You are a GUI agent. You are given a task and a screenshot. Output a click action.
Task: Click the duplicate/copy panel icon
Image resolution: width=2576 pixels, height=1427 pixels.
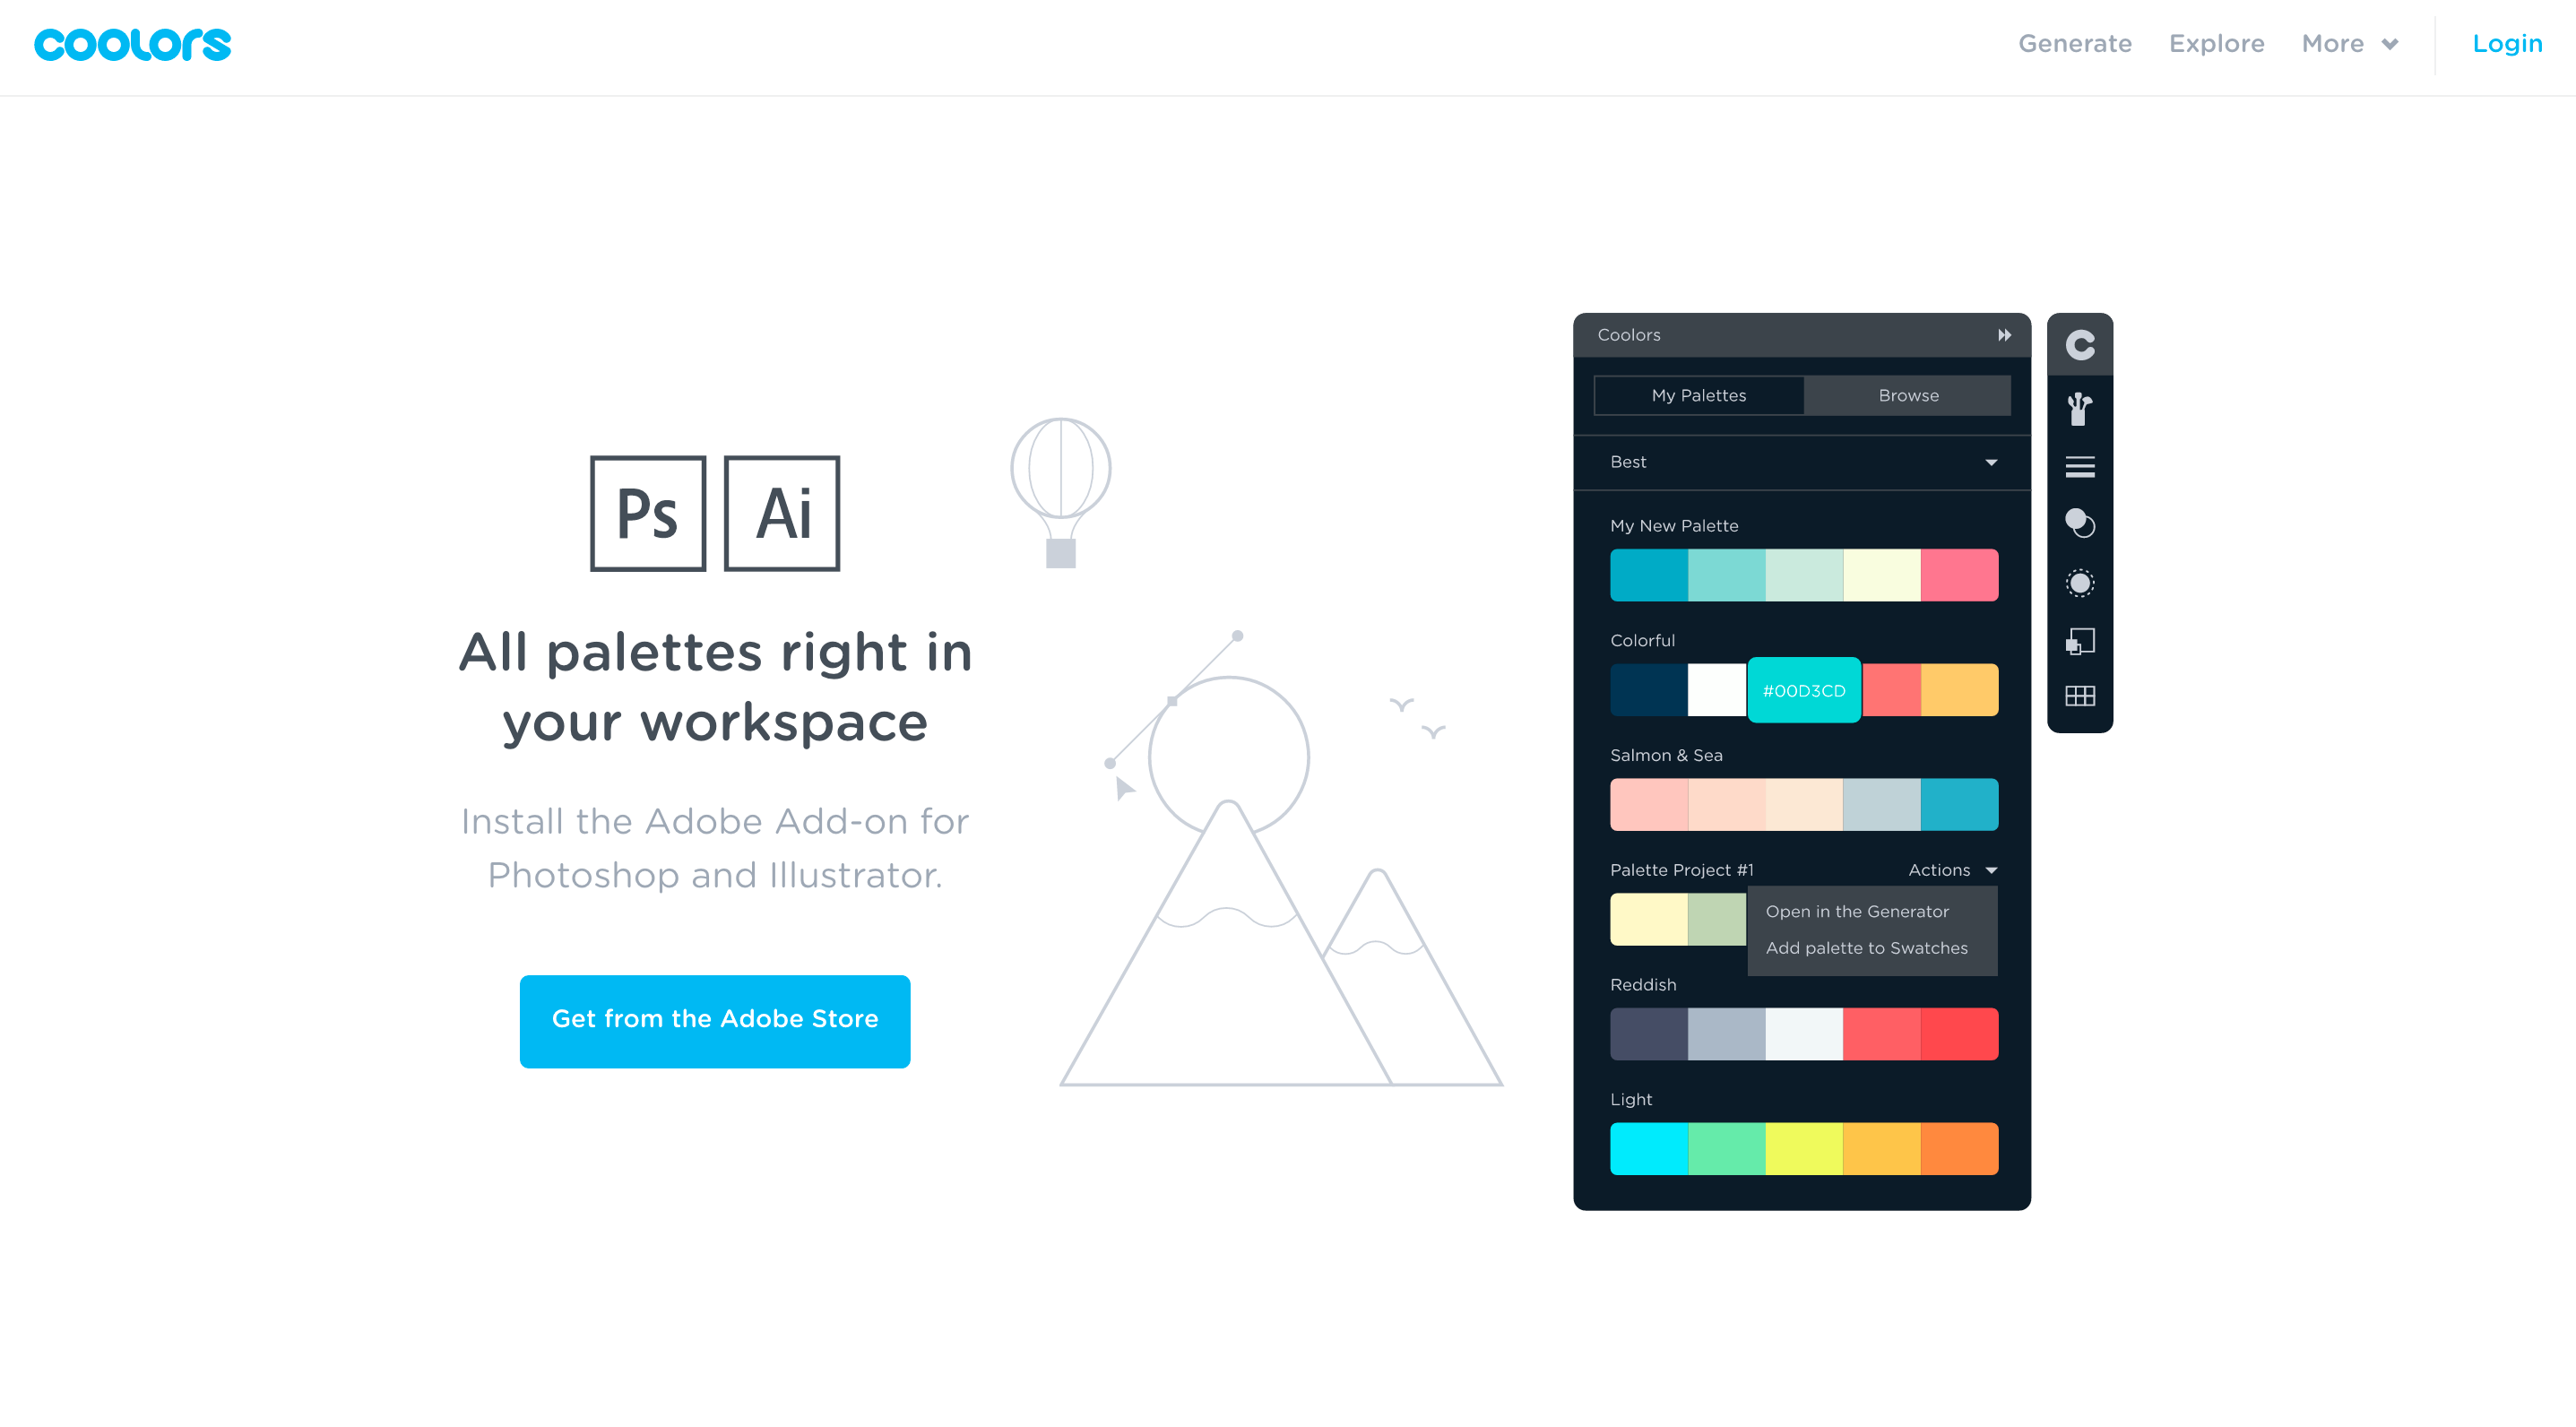(2080, 638)
